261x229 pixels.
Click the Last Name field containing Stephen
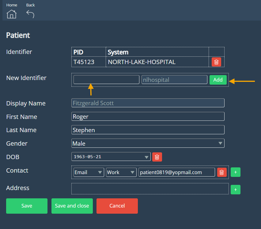(x=148, y=130)
